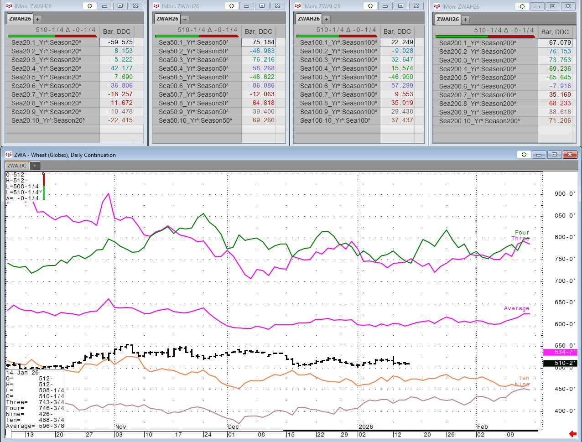Click the red arrow at chart bottom-right
This screenshot has width=582, height=442.
(573, 433)
